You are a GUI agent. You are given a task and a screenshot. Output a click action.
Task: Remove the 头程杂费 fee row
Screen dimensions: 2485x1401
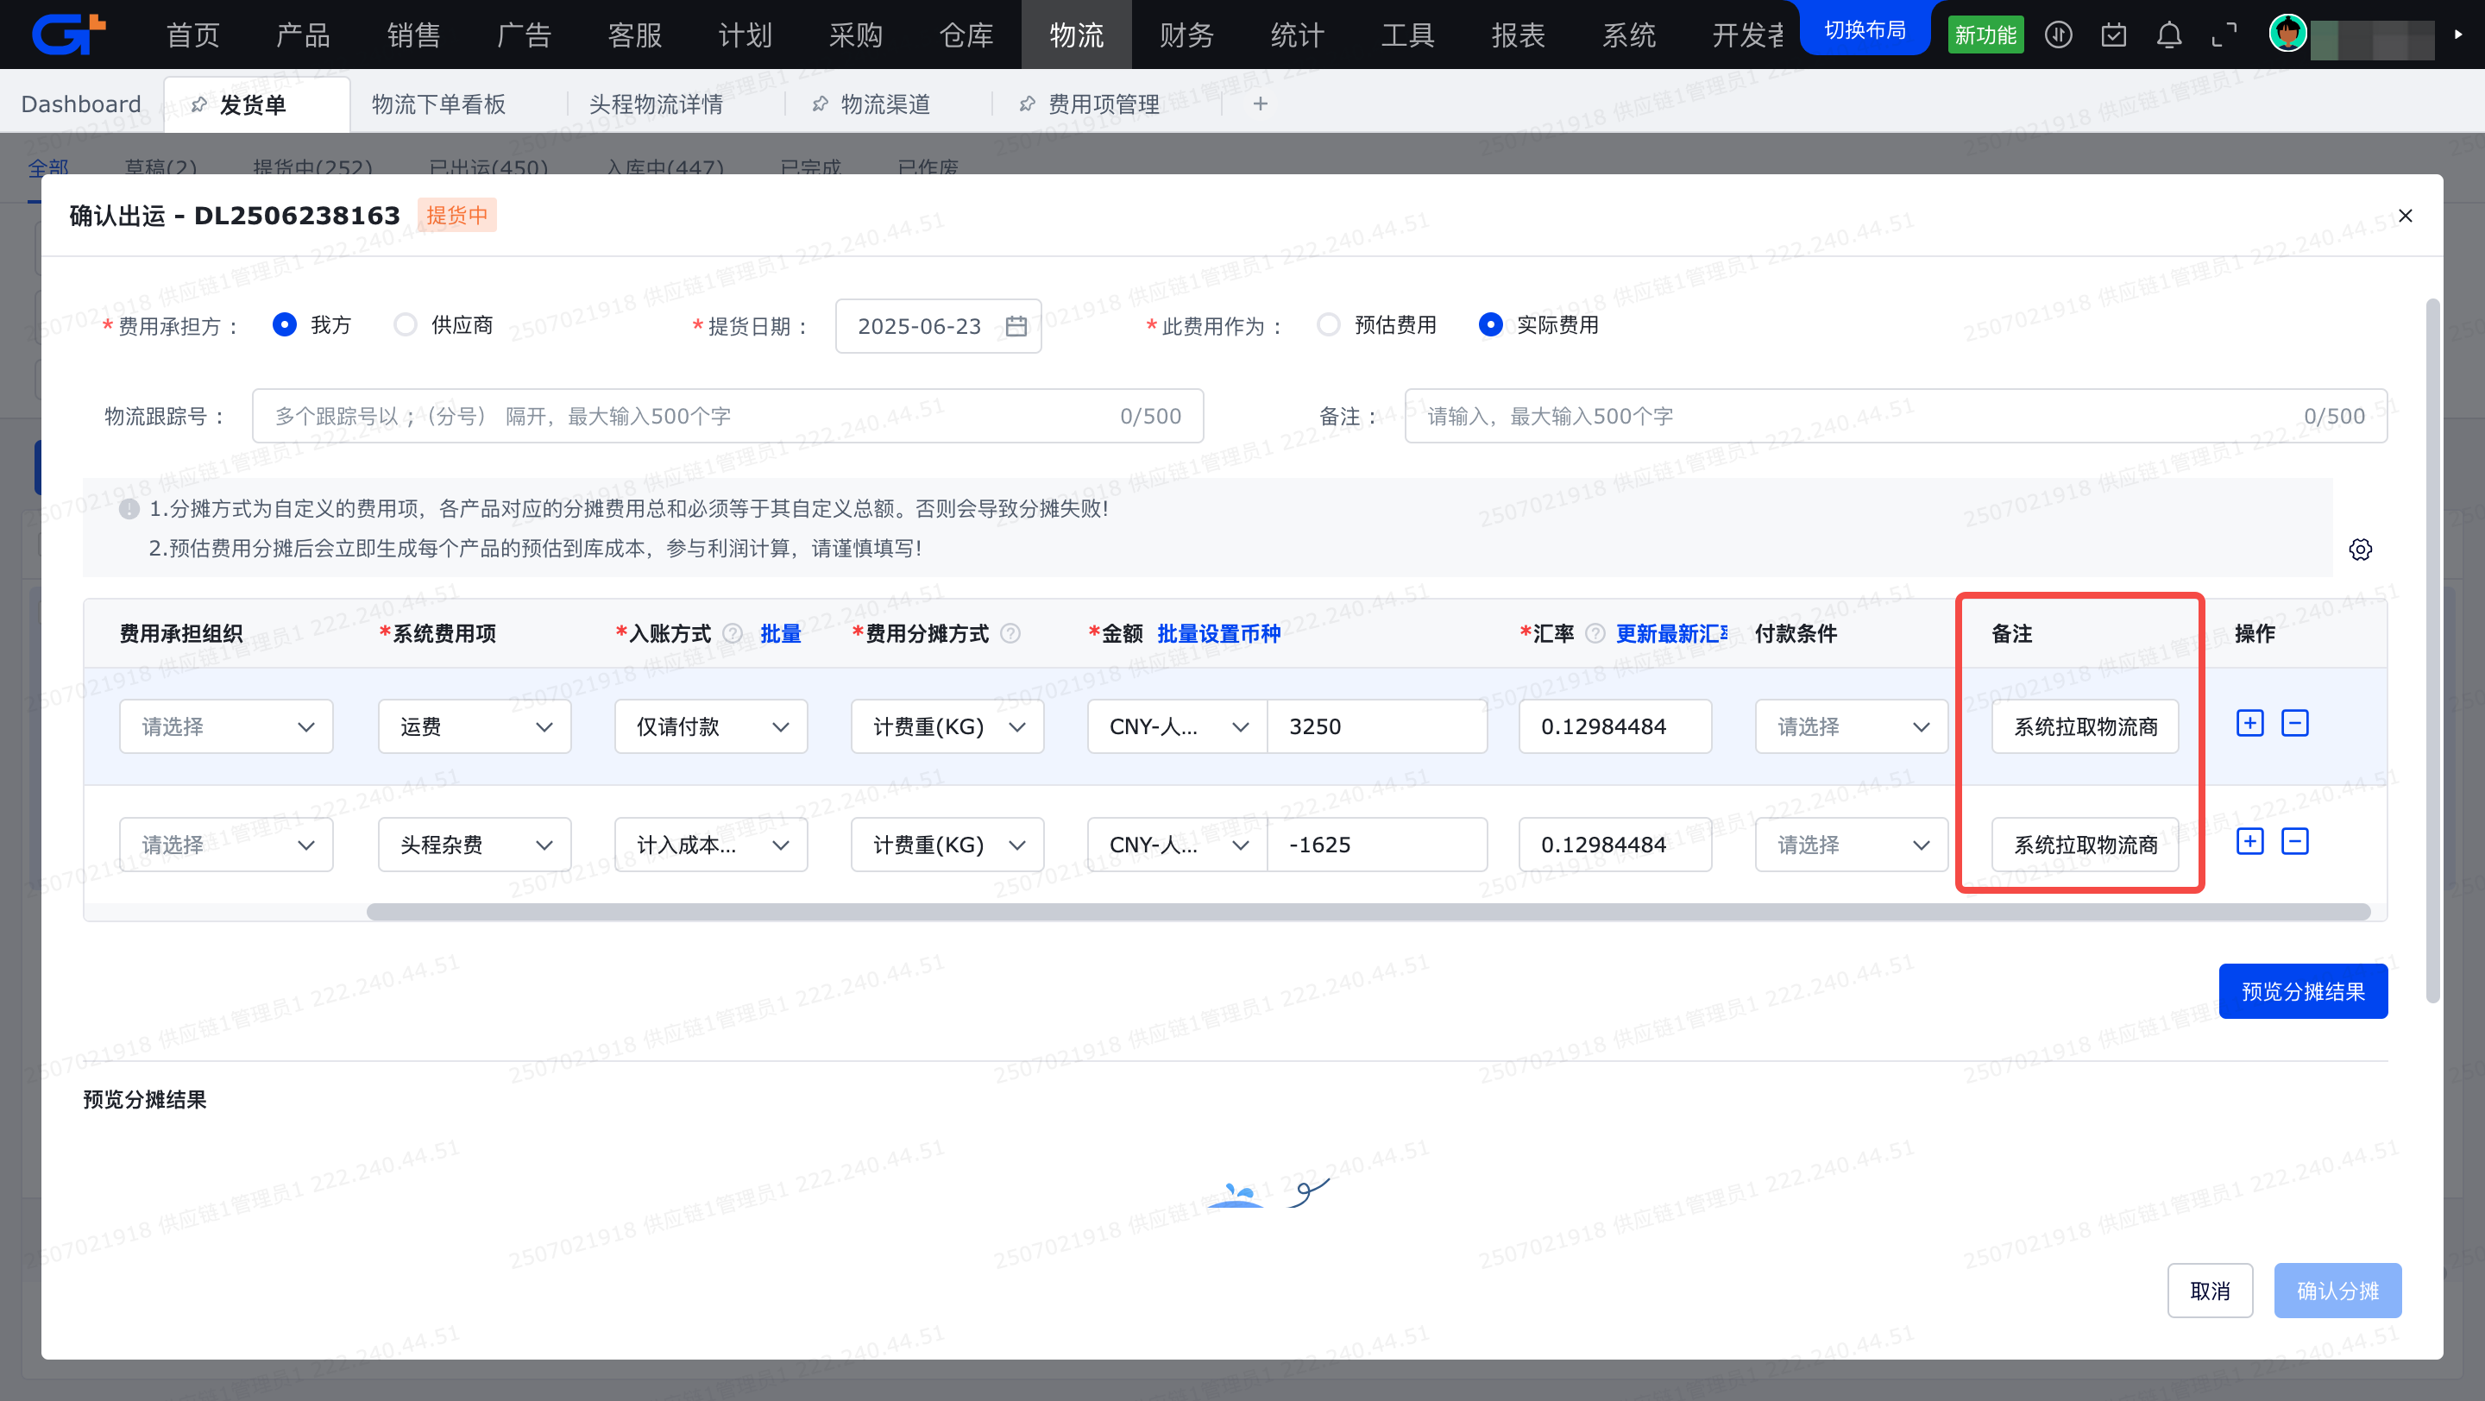2294,842
